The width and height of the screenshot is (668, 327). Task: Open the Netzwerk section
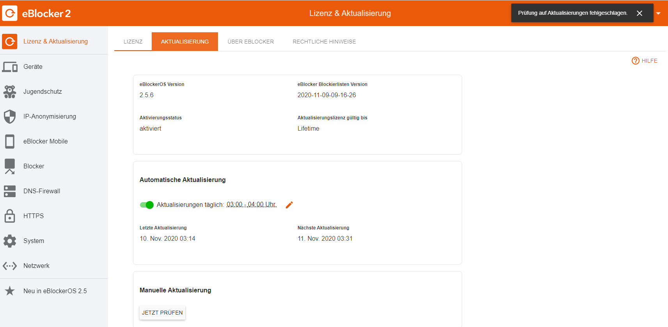(x=54, y=266)
